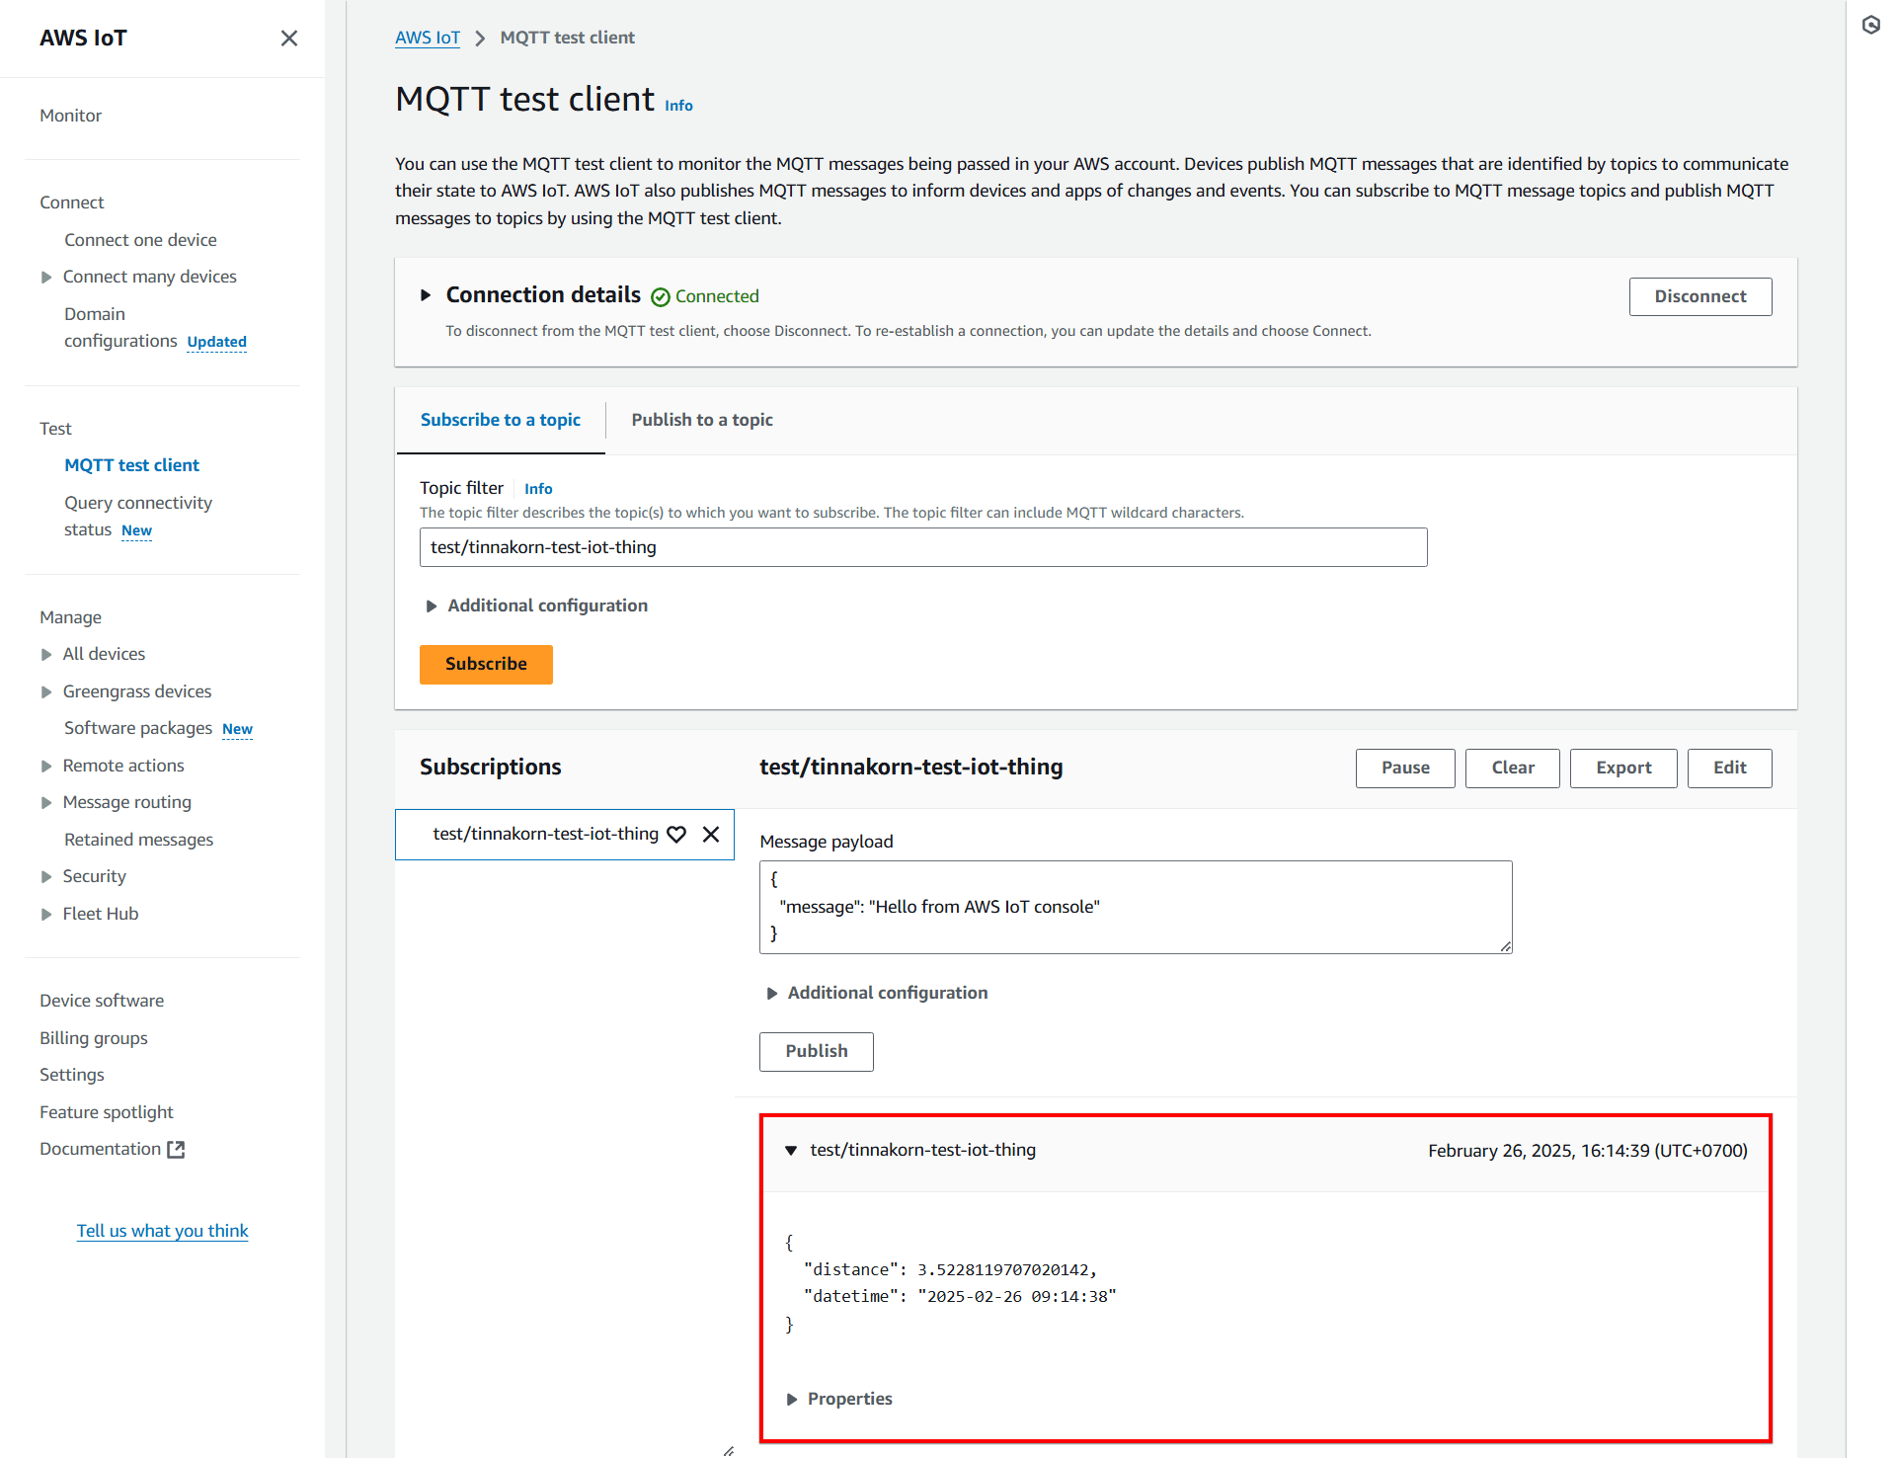Open Connect one device page
The image size is (1896, 1458).
tap(140, 240)
